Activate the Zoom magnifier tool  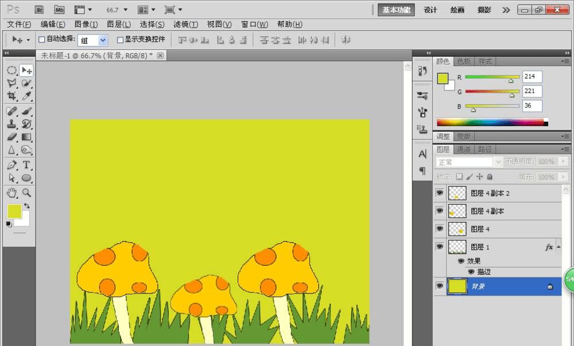point(26,192)
